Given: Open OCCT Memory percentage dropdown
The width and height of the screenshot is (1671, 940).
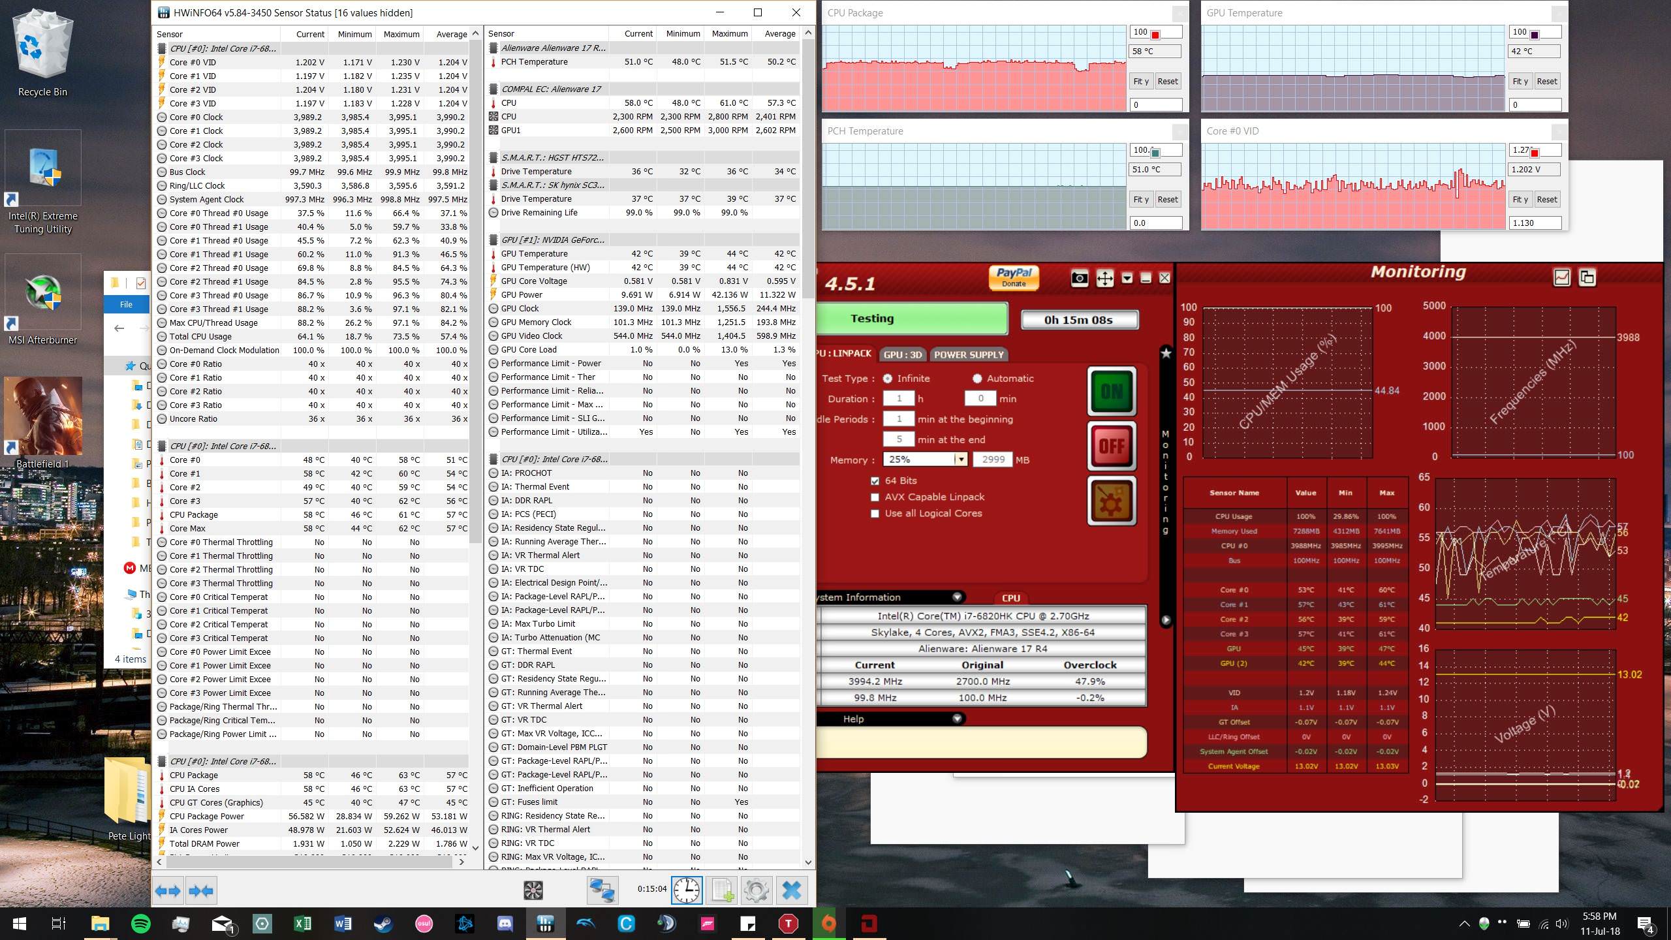Looking at the screenshot, I should tap(961, 460).
